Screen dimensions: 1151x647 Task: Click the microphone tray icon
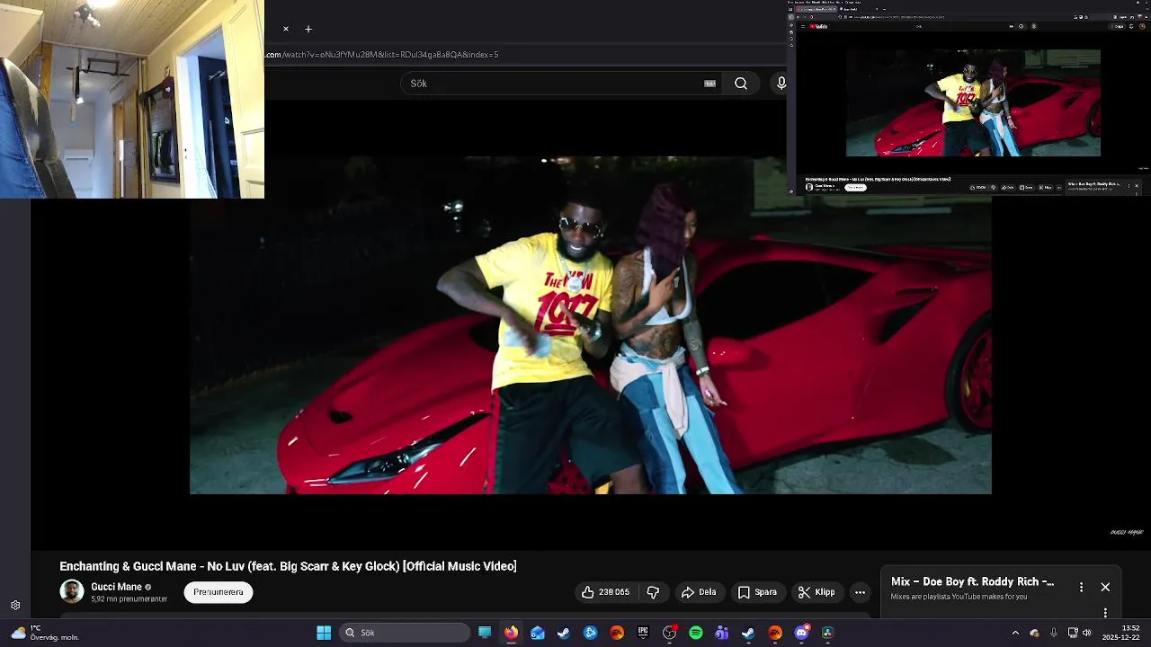1054,633
